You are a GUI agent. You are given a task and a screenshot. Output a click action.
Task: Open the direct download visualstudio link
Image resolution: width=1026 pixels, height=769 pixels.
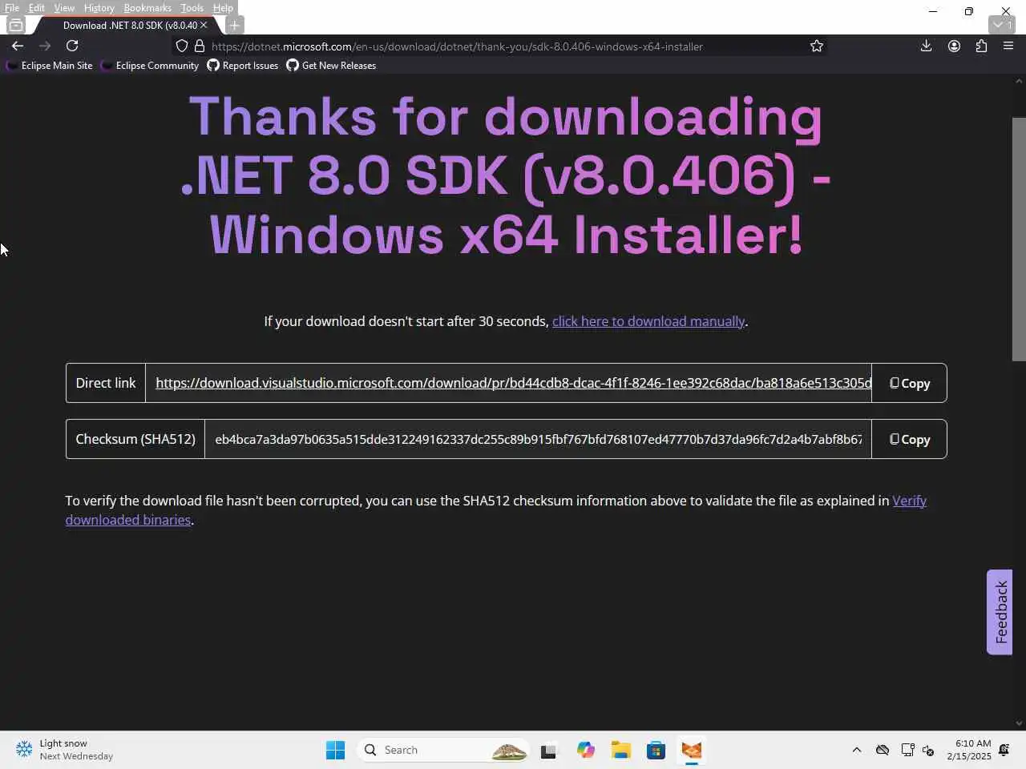513,383
